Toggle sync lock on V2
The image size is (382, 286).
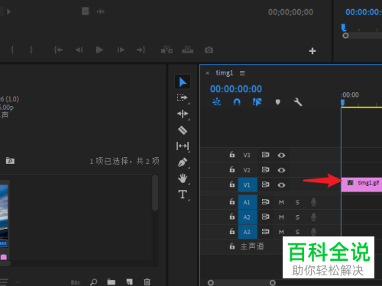(x=265, y=169)
